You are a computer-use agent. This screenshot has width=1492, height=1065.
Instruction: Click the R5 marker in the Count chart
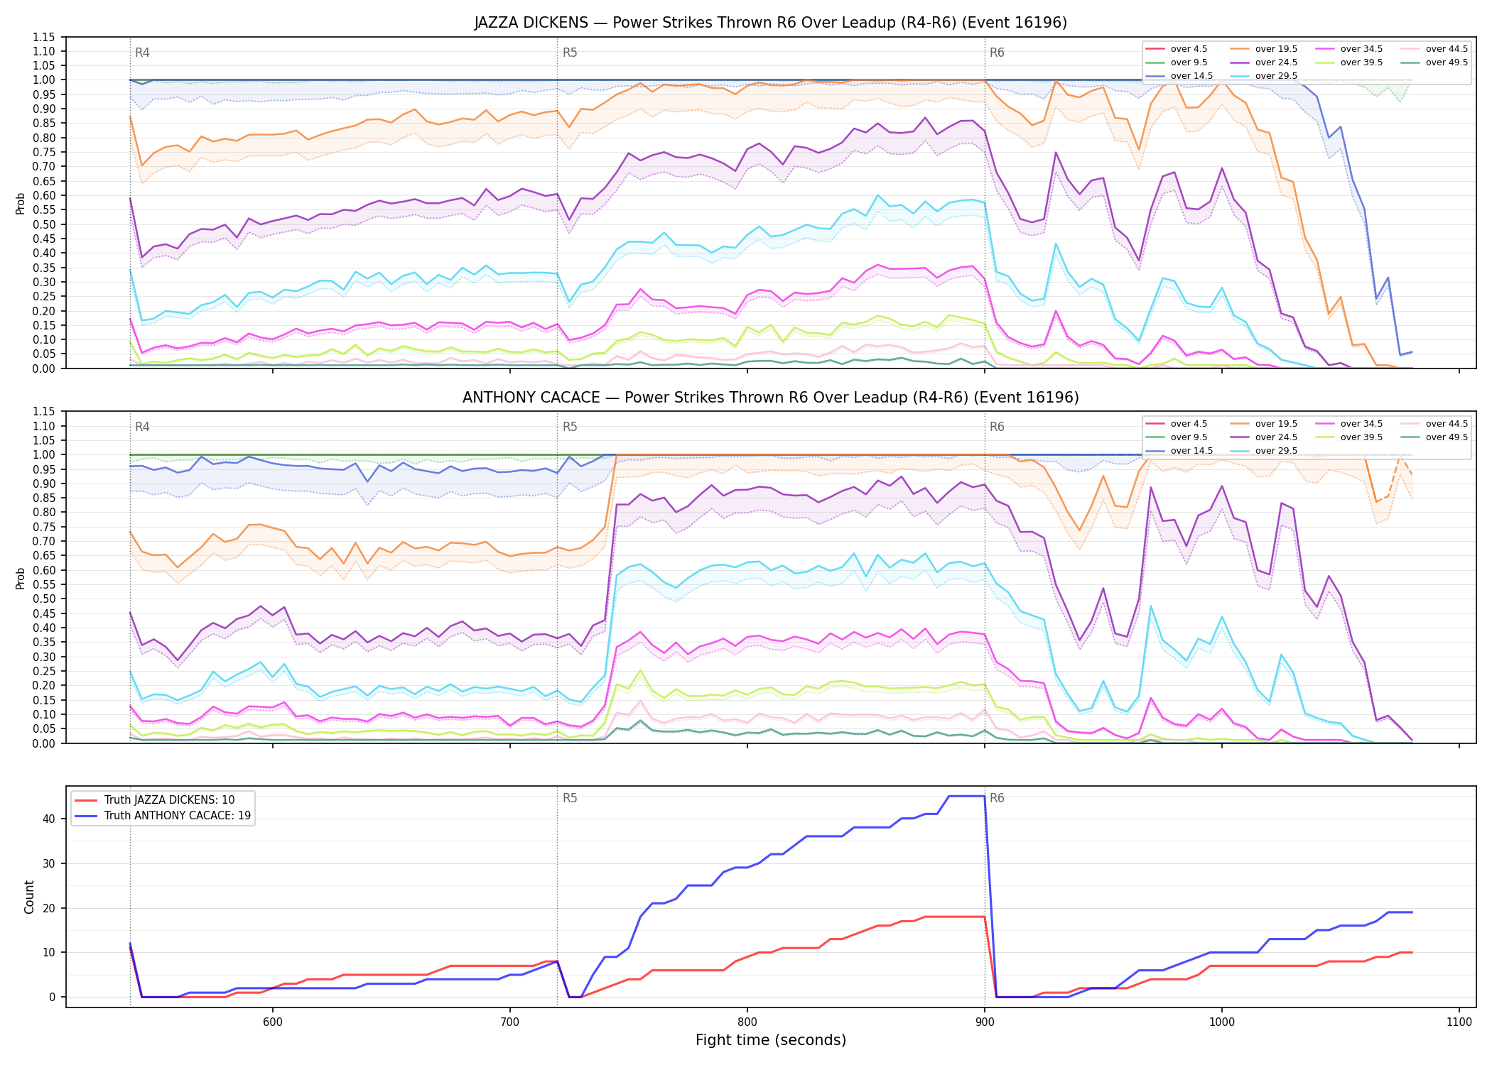[570, 798]
